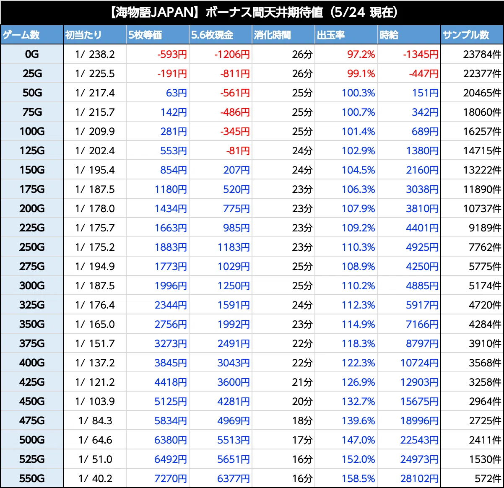Viewport: 504px width, 488px height.
Task: Click the -447円 hourly wage
Action: tap(423, 73)
